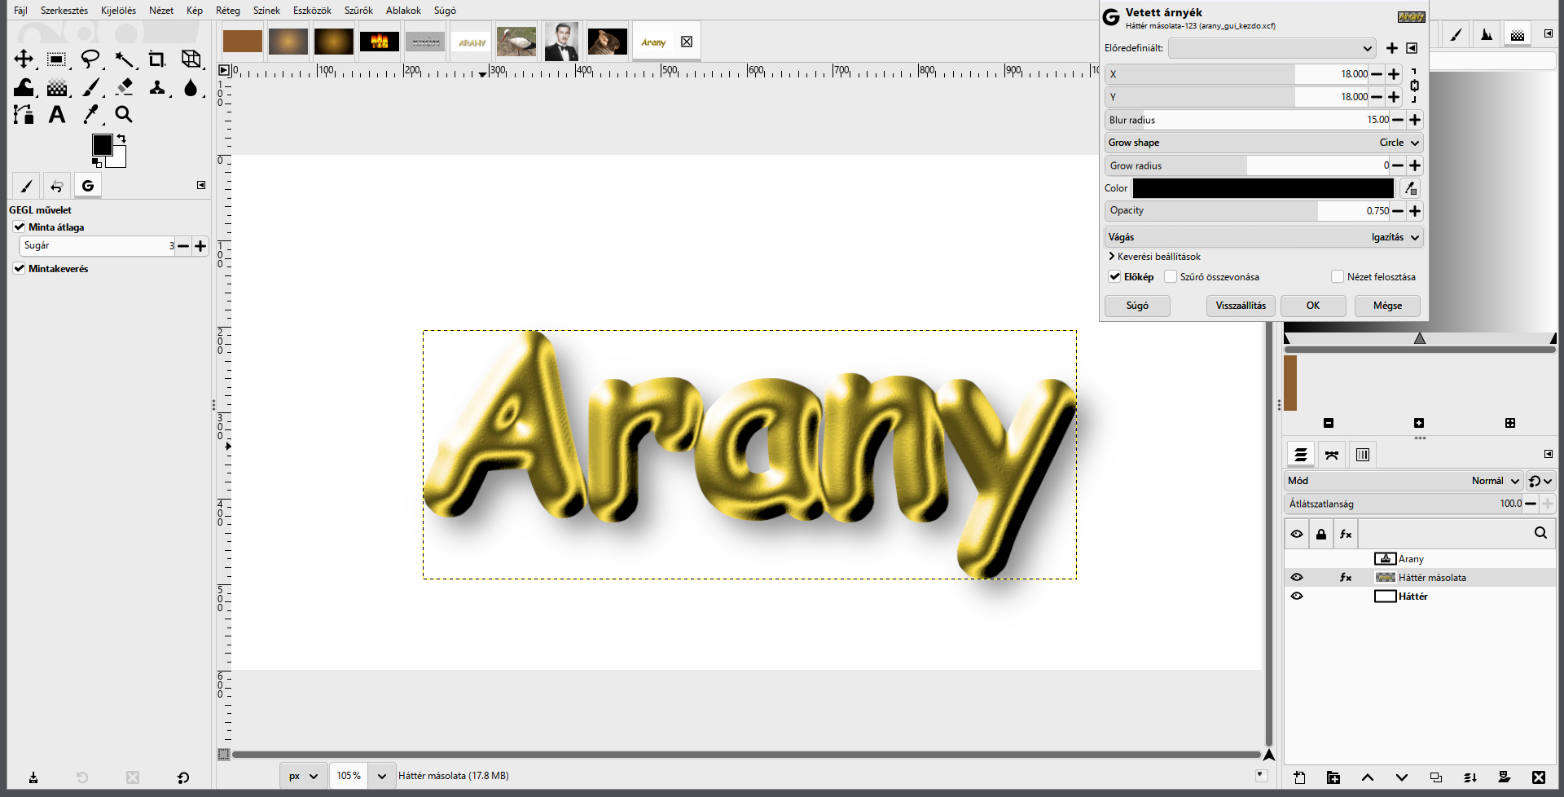This screenshot has width=1564, height=797.
Task: Select the Eraser tool
Action: [124, 87]
